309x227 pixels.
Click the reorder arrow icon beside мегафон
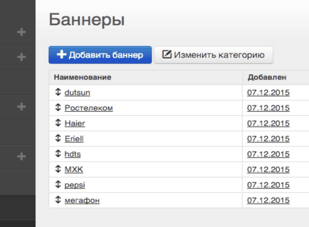[x=58, y=200]
